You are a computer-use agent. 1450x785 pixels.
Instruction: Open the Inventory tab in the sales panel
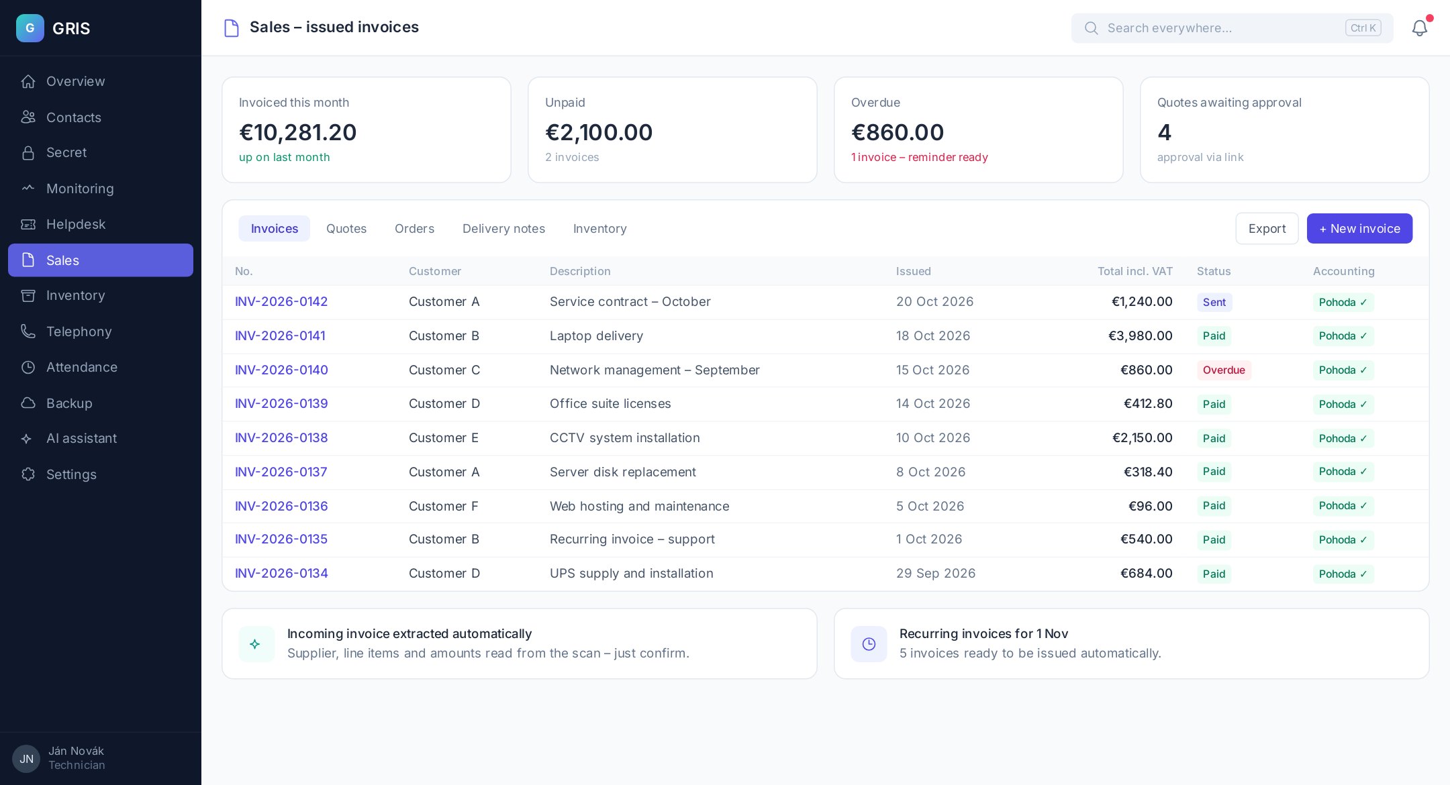[600, 229]
